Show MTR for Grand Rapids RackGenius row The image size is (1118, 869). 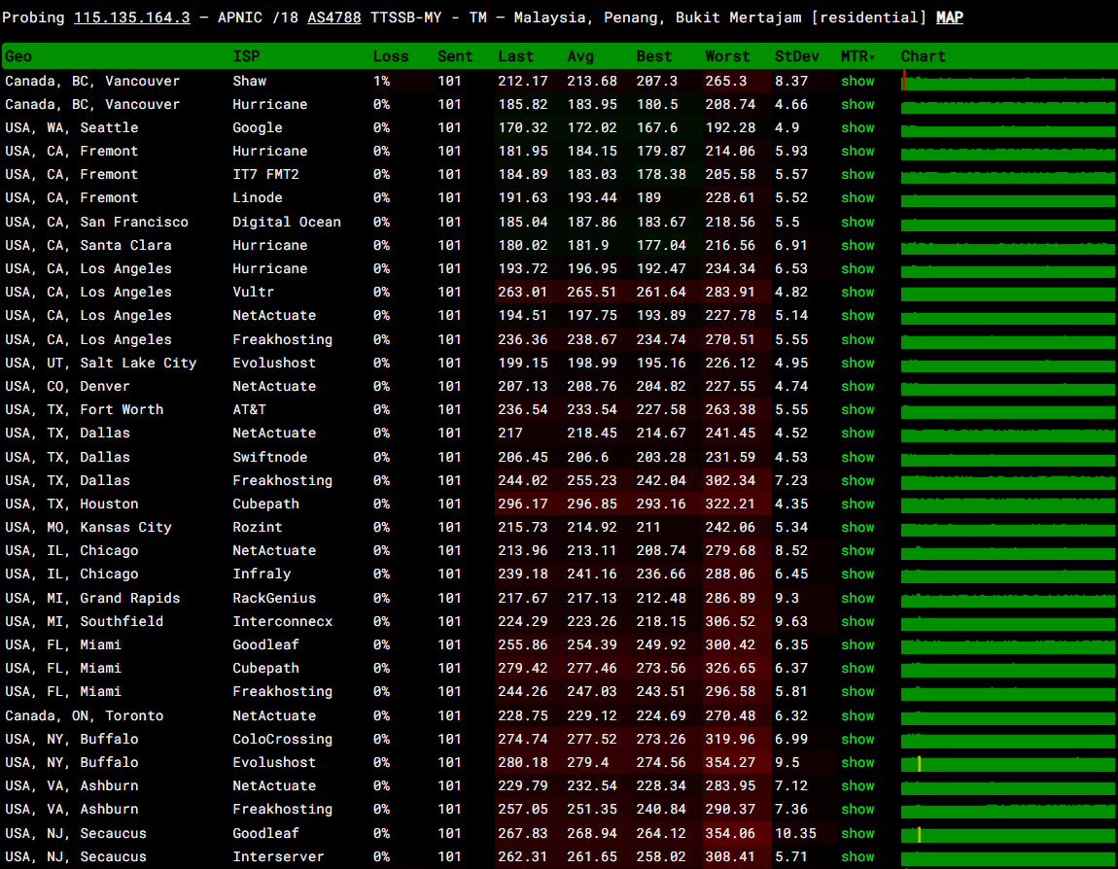pos(857,599)
